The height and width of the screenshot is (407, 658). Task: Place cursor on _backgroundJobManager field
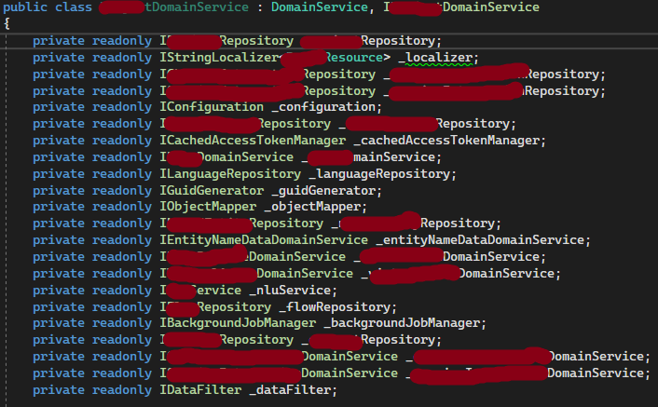(x=405, y=323)
